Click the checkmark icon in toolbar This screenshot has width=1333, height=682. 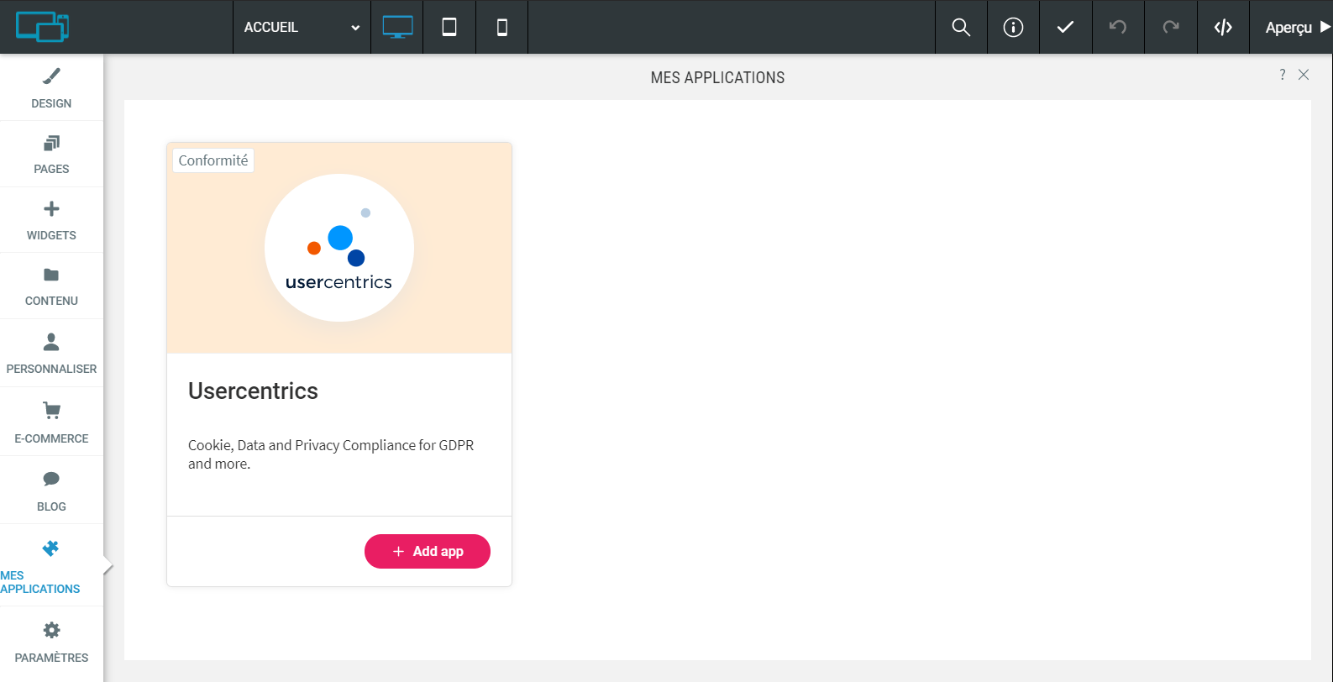coord(1066,27)
